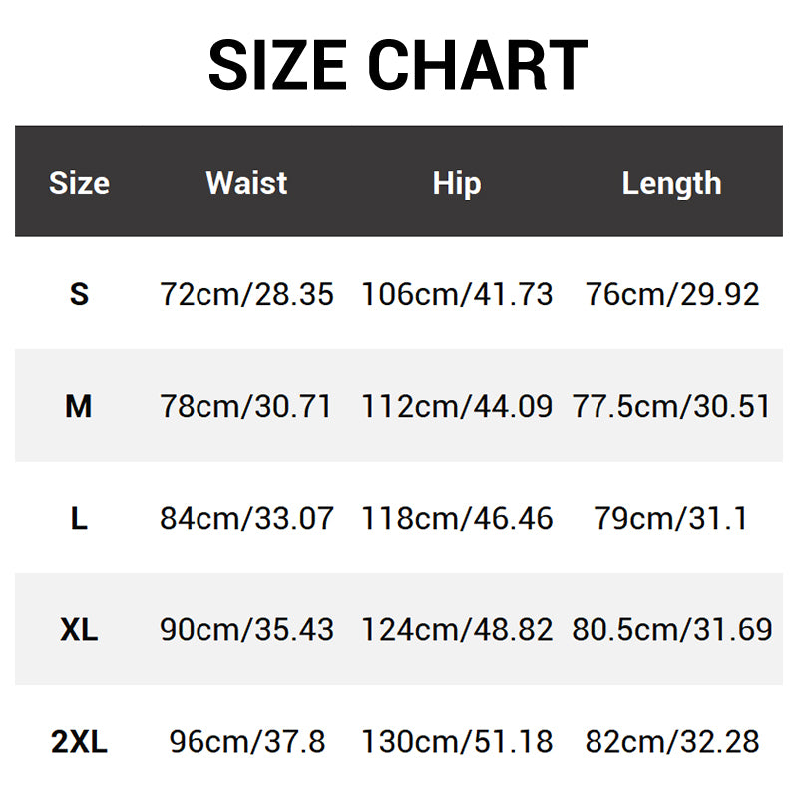798x798 pixels.
Task: Click the Hip column header
Action: click(457, 183)
